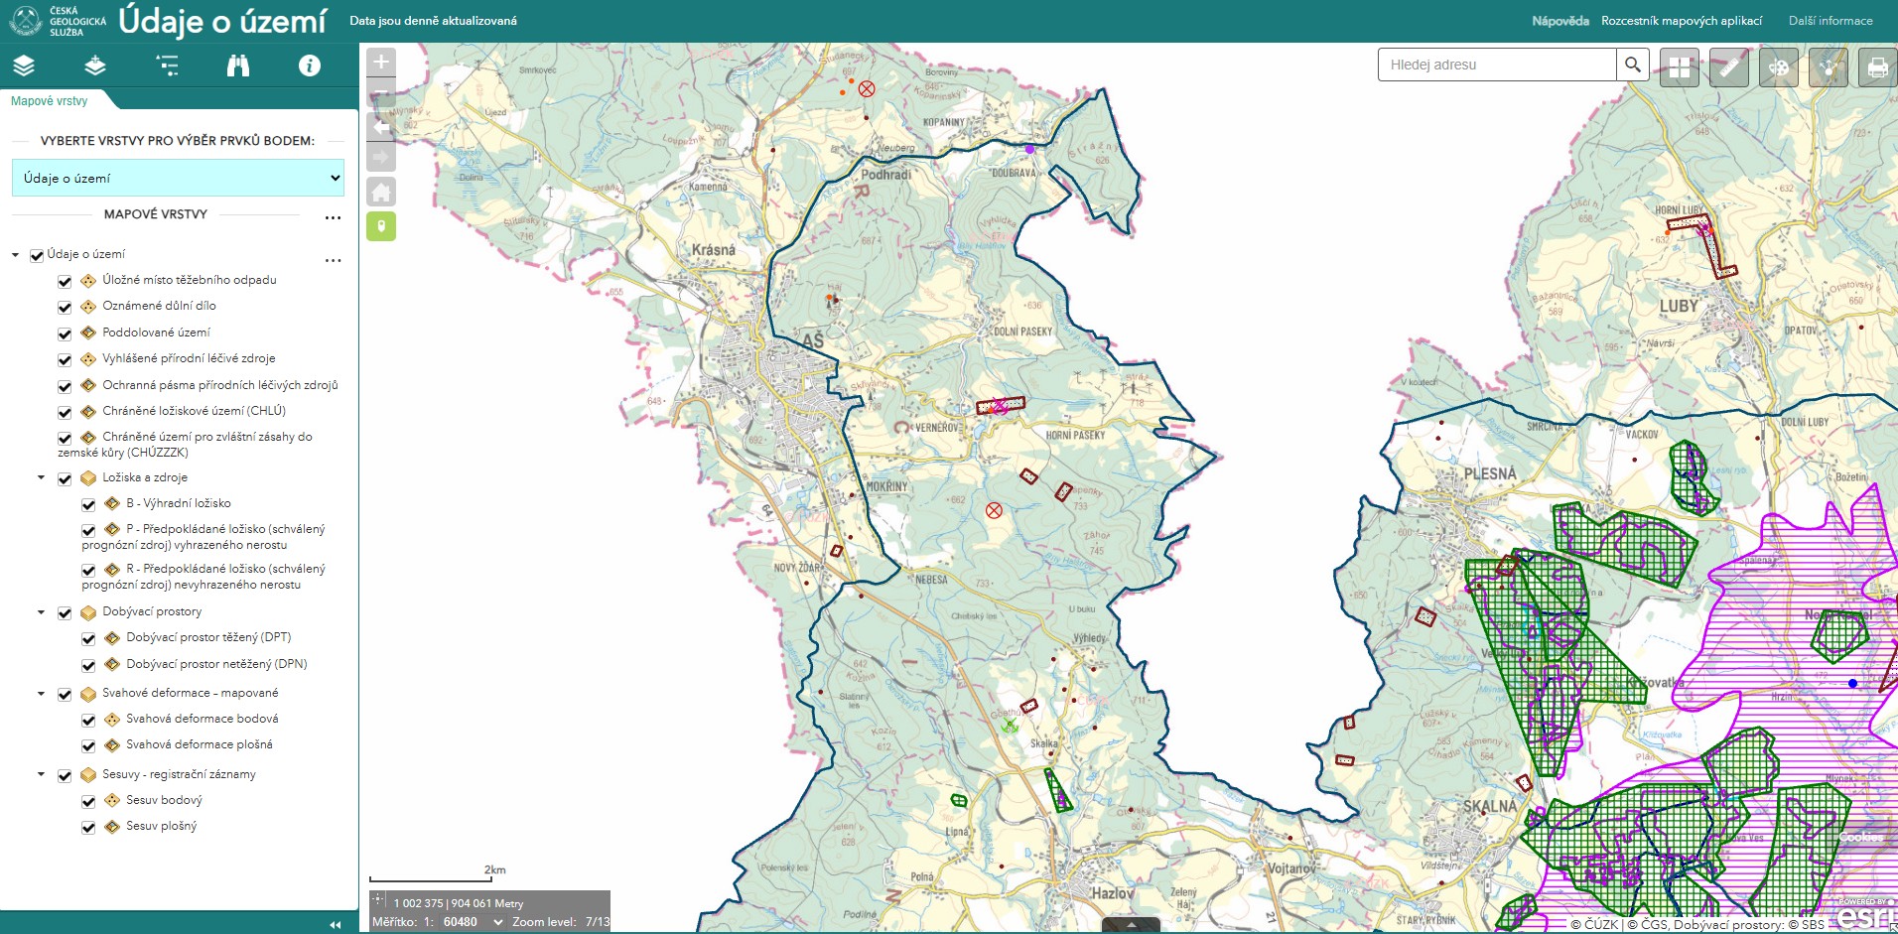Open the drawing palette tool
The height and width of the screenshot is (934, 1898).
pos(1778,67)
